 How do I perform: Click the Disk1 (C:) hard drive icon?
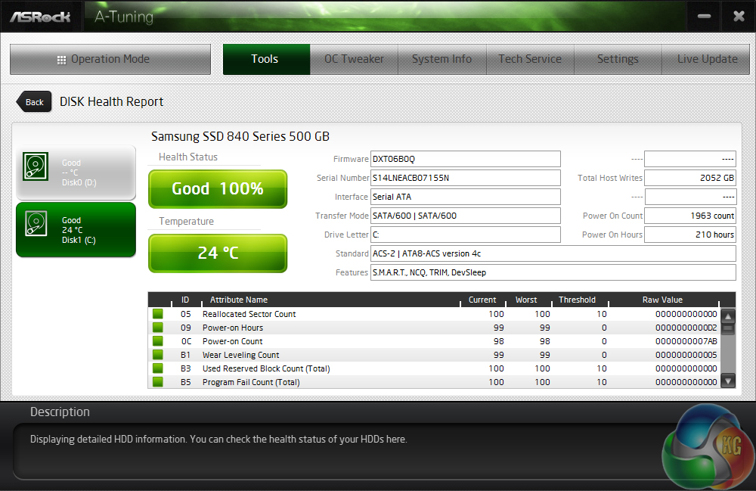pyautogui.click(x=36, y=224)
